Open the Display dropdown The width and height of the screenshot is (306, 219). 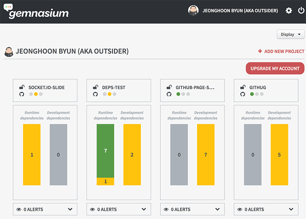(x=290, y=35)
